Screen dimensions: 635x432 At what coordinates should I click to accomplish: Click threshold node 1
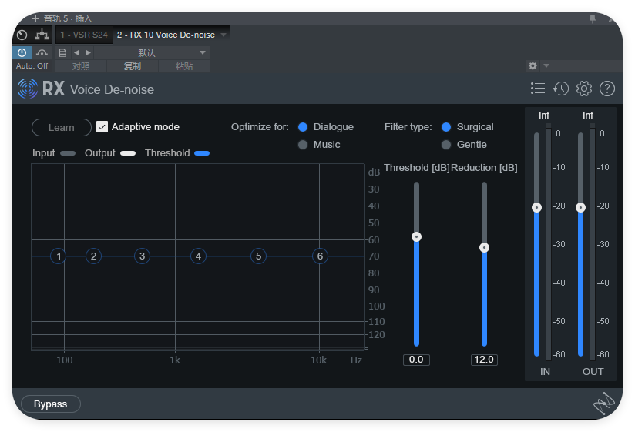(x=59, y=256)
